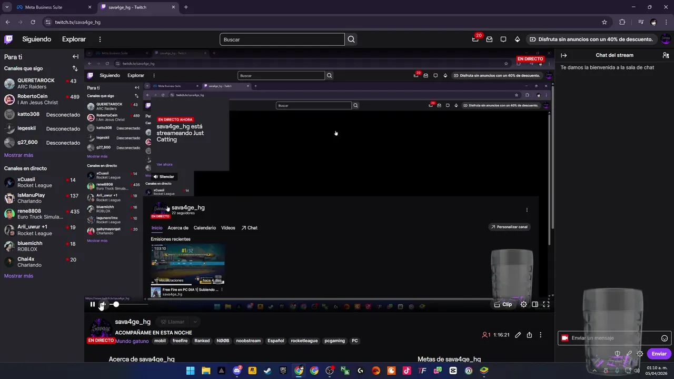Open the whispers speech-bubble icon
674x379 pixels.
pyautogui.click(x=503, y=39)
